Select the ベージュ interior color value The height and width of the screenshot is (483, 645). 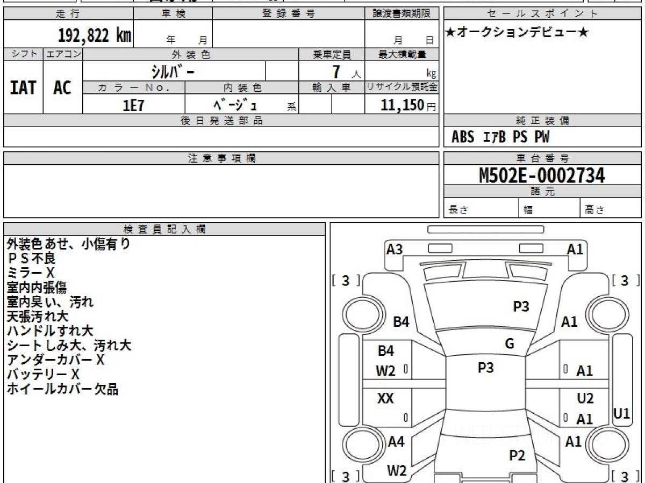235,104
